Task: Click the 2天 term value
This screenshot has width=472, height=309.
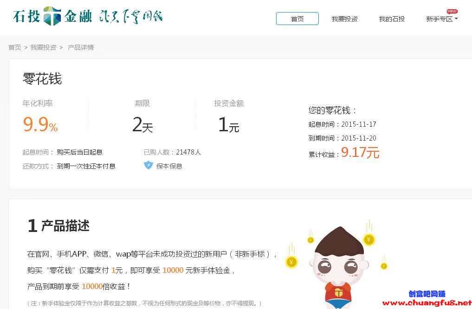Action: coord(142,124)
